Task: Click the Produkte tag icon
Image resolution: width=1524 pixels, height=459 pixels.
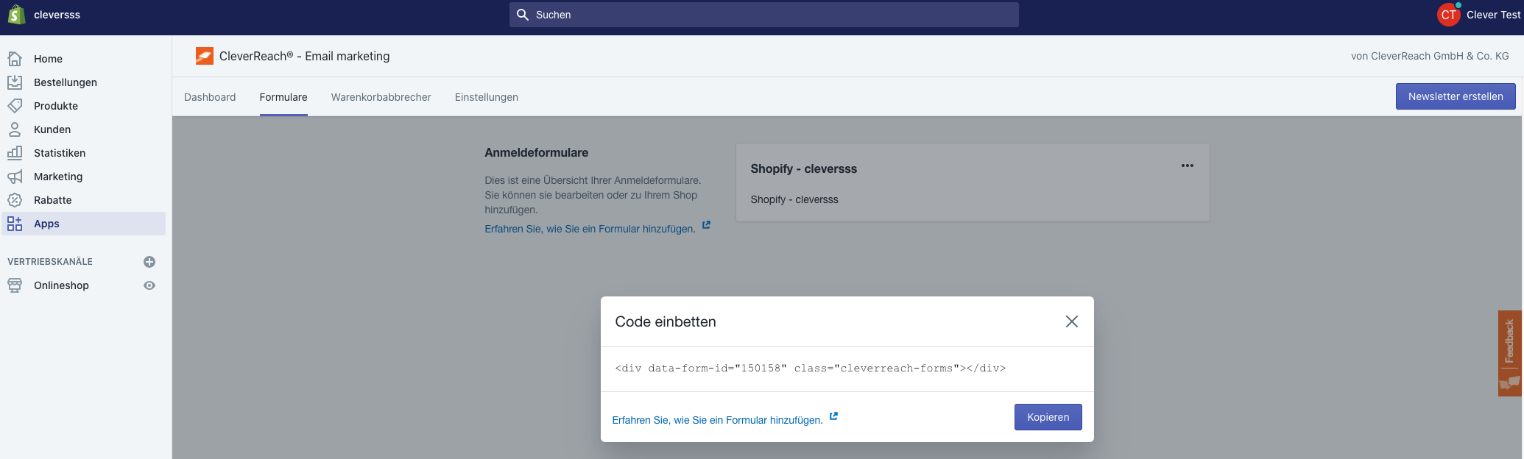Action: tap(15, 106)
